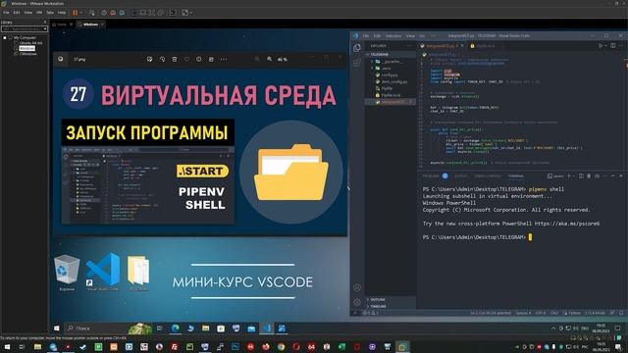This screenshot has width=628, height=353.
Task: Select the Visual Studio Code desktop shortcut
Action: [x=102, y=272]
